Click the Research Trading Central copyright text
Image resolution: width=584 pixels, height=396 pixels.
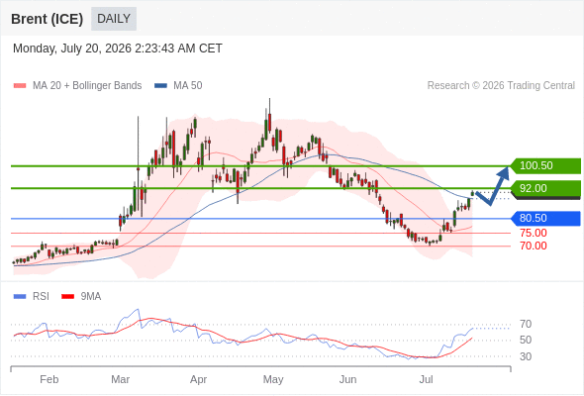(x=501, y=86)
